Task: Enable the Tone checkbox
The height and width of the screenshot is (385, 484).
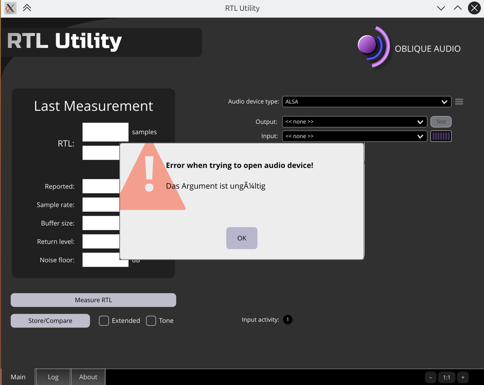Action: [x=151, y=321]
